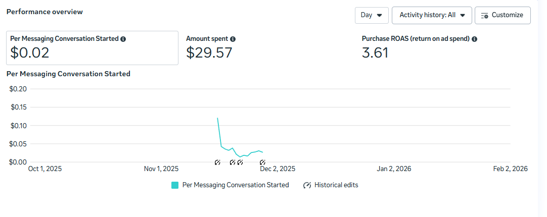Click the leftmost historical edit marker on chart
This screenshot has height=217, width=547.
click(x=217, y=162)
